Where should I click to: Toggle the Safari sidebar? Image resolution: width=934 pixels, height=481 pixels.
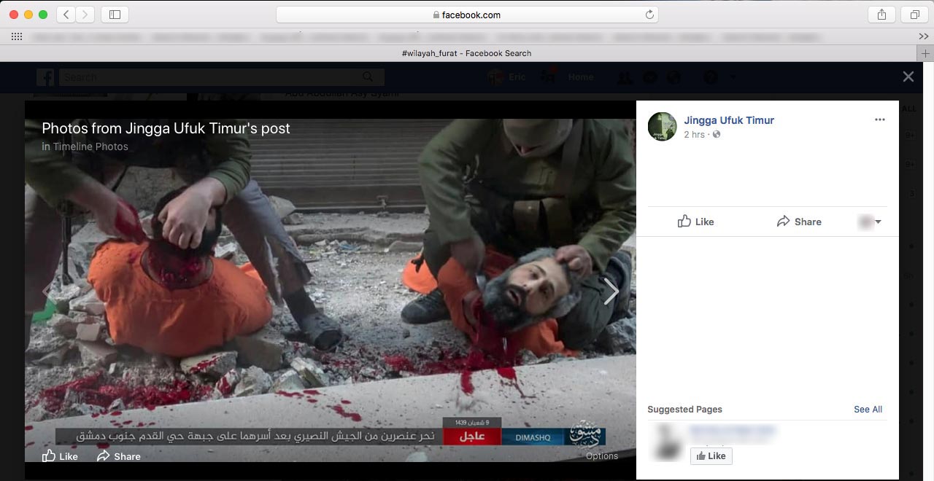(x=115, y=15)
